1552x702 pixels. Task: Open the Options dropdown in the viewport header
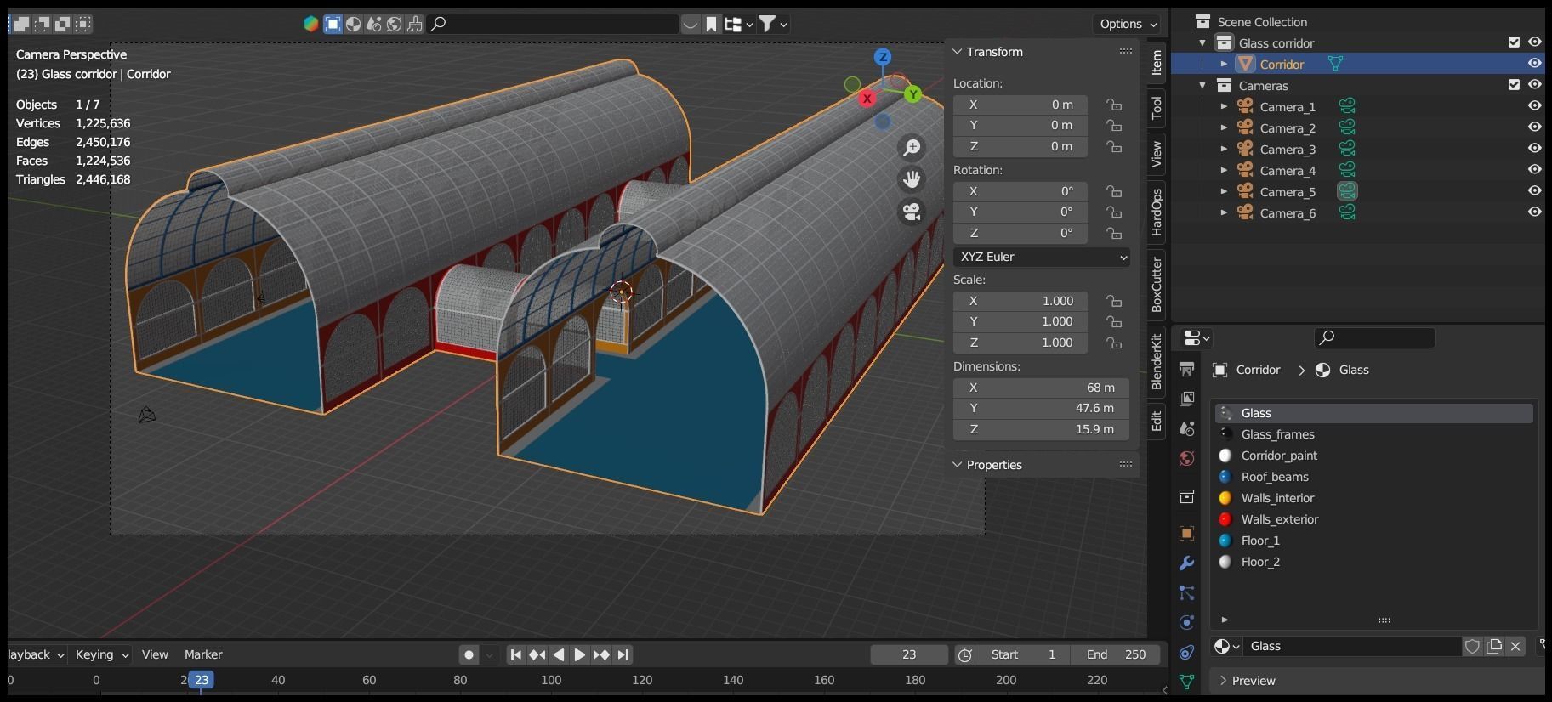pos(1127,24)
